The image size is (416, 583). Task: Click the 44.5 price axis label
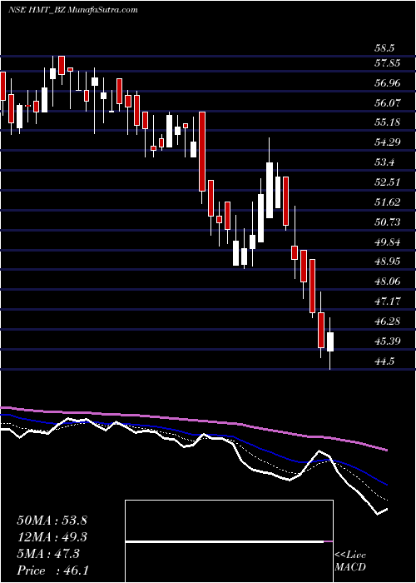384,361
